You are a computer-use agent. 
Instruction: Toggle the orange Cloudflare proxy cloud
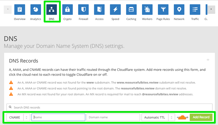182,117
